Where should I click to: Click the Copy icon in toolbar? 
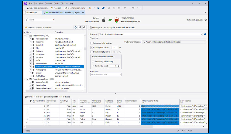coord(114,8)
